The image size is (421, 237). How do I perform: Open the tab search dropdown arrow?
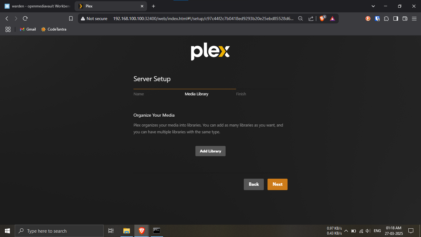[x=373, y=6]
